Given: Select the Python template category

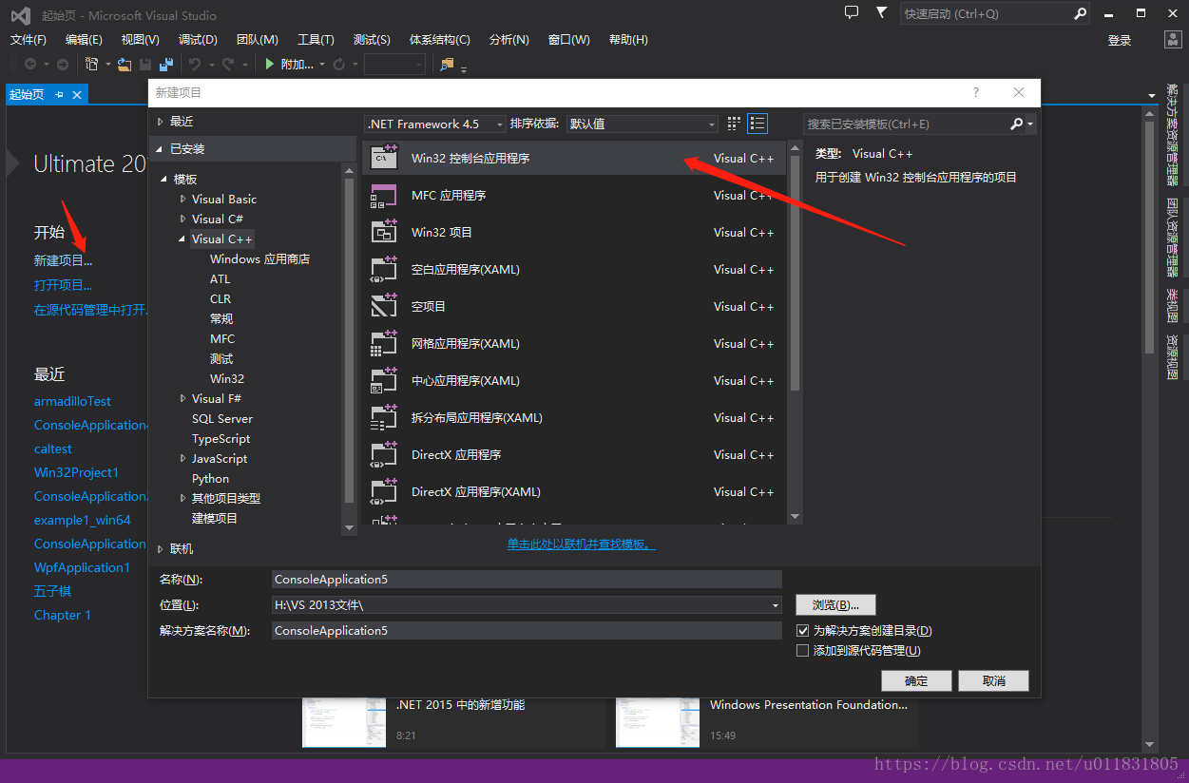Looking at the screenshot, I should point(210,479).
